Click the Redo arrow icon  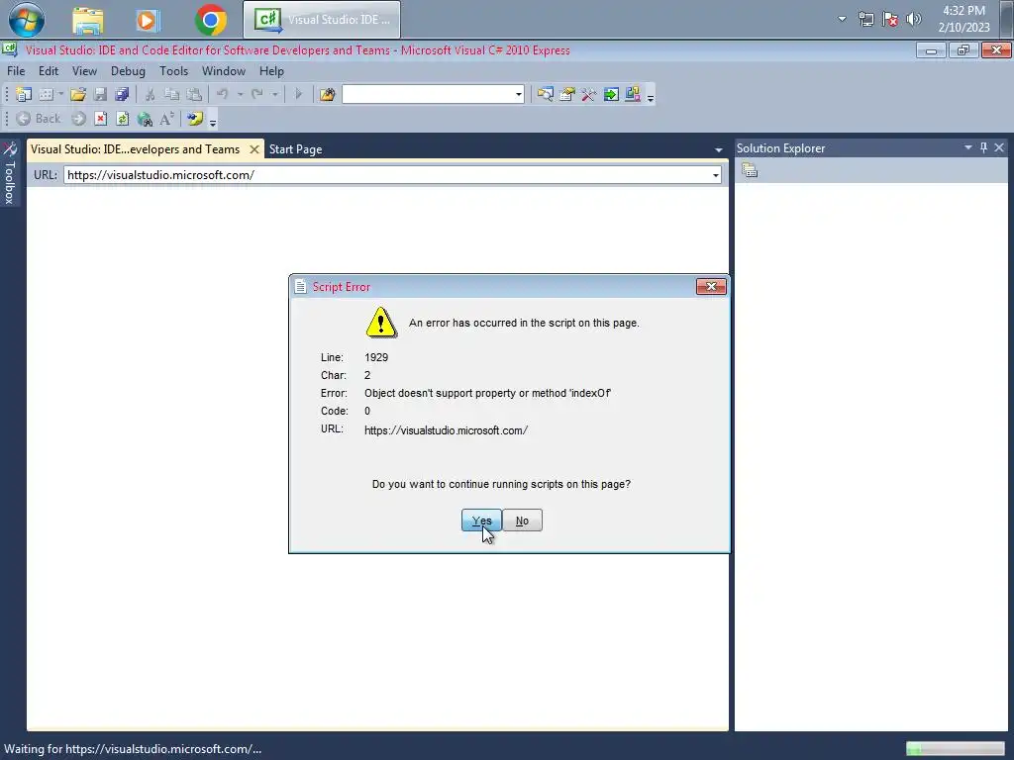tap(257, 94)
